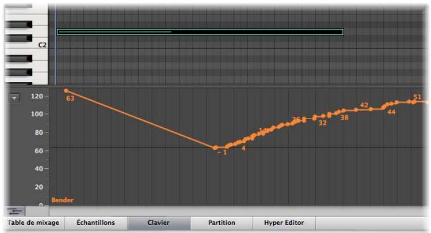This screenshot has width=431, height=233.
Task: Select the bender node labeled 63
Action: click(66, 91)
